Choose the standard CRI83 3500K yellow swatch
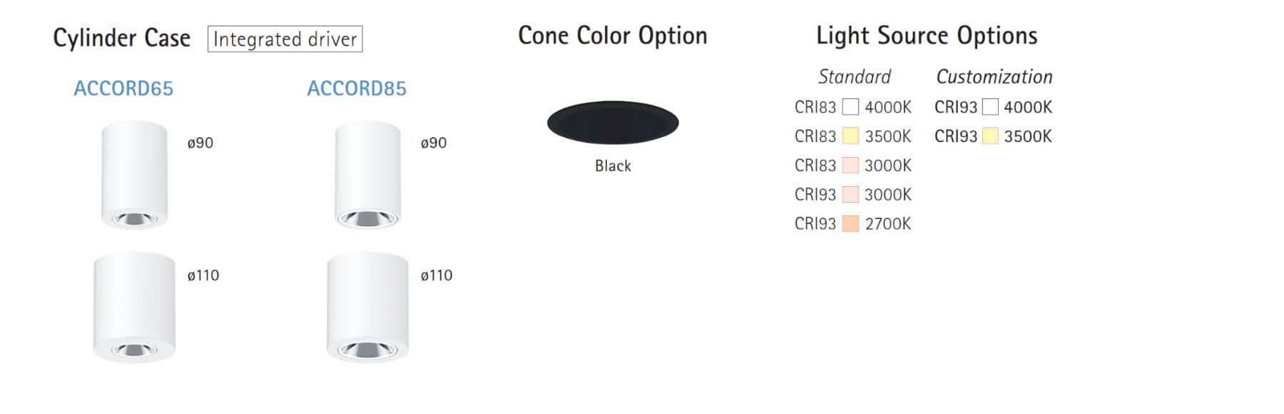The height and width of the screenshot is (414, 1284). (x=850, y=136)
